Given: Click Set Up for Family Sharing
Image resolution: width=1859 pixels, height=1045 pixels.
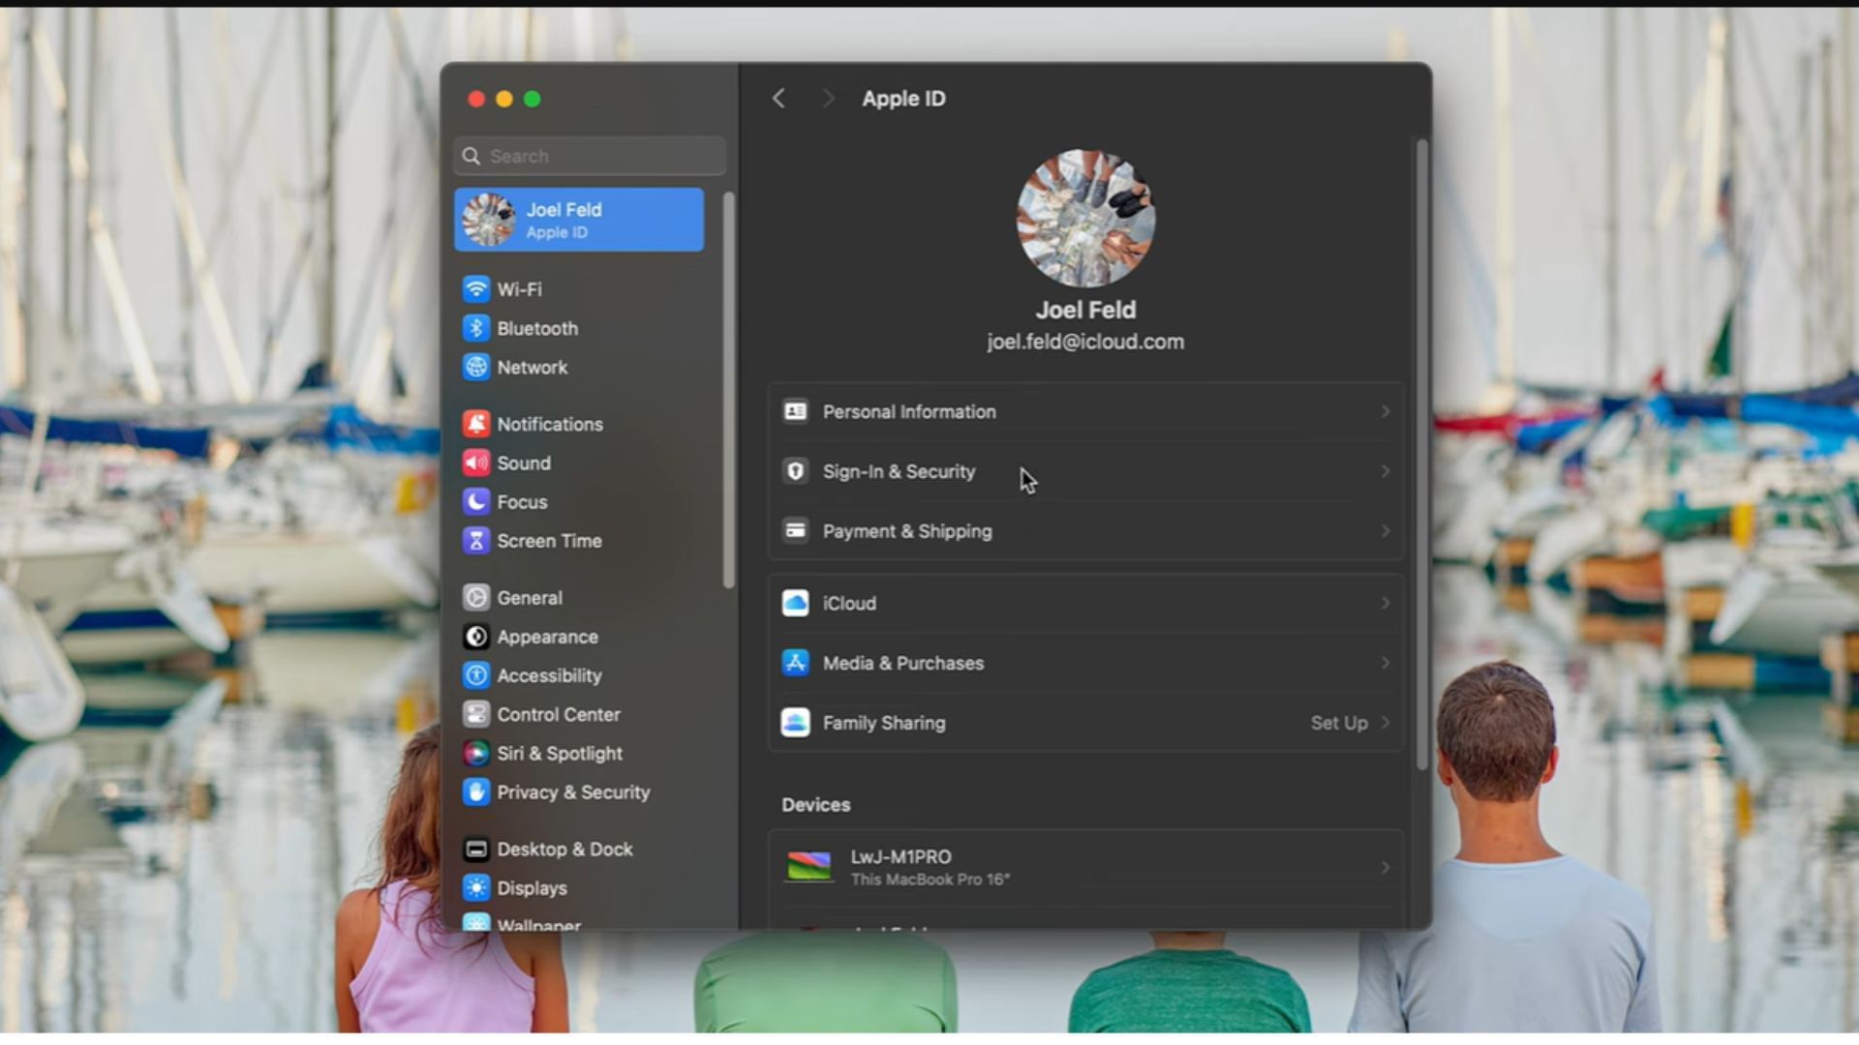Looking at the screenshot, I should pos(1339,723).
